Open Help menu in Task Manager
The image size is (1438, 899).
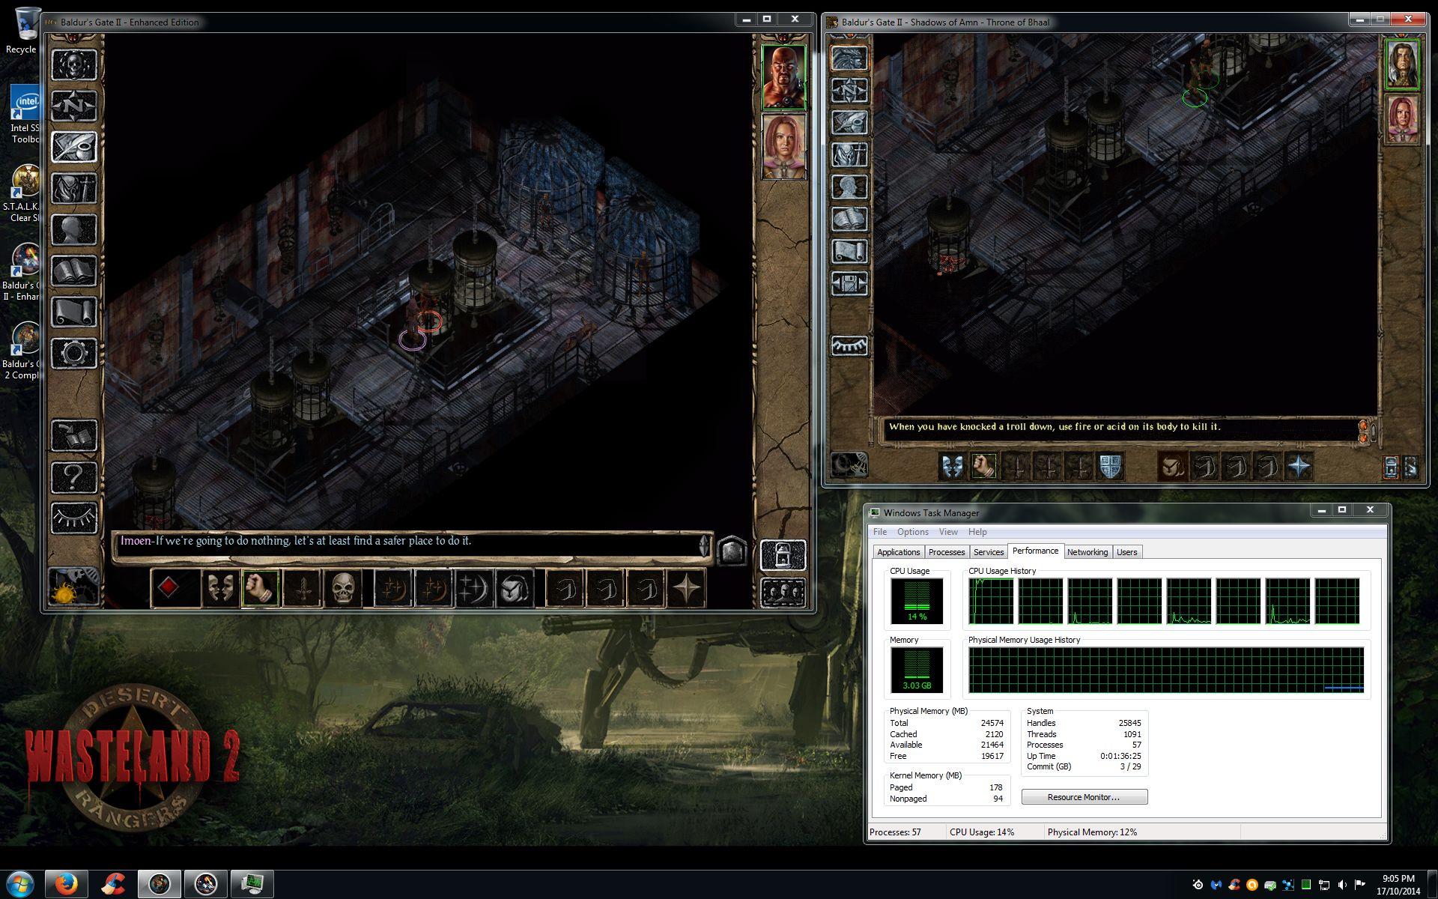(977, 532)
